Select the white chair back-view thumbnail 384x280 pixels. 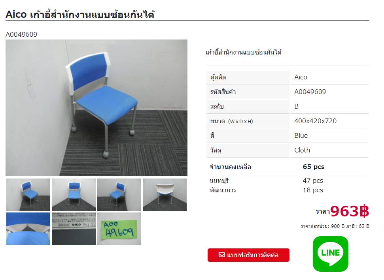pyautogui.click(x=165, y=195)
